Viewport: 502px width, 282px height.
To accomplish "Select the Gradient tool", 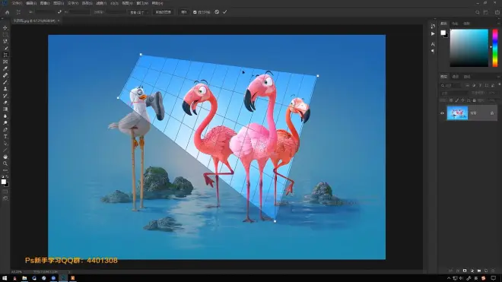I will coord(5,109).
